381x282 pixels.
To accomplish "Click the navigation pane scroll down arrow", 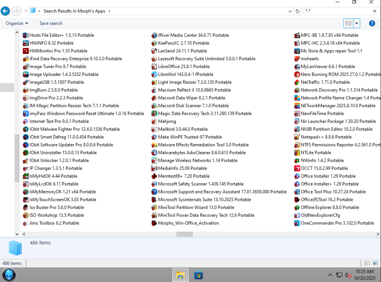I will pyautogui.click(x=17, y=234).
